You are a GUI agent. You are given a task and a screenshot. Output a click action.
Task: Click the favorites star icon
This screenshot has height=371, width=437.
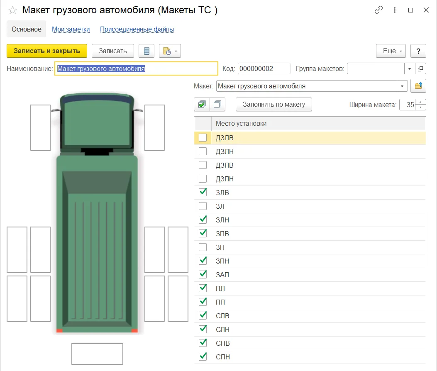click(x=12, y=10)
